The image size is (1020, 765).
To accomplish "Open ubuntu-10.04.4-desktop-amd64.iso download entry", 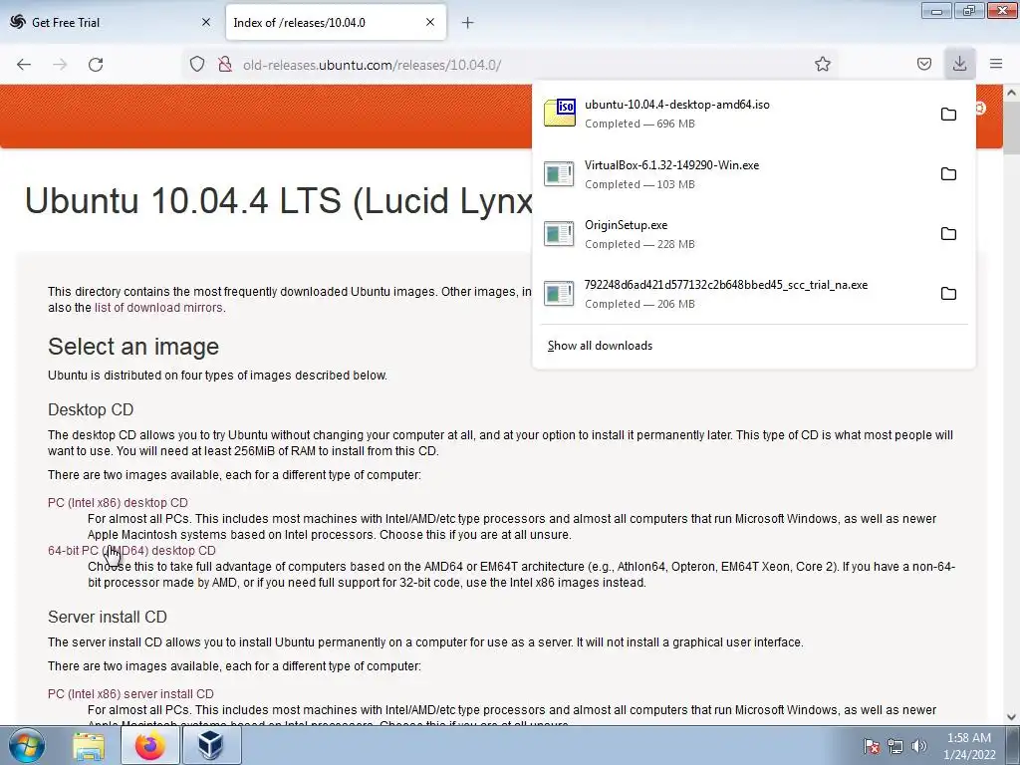I will 735,114.
